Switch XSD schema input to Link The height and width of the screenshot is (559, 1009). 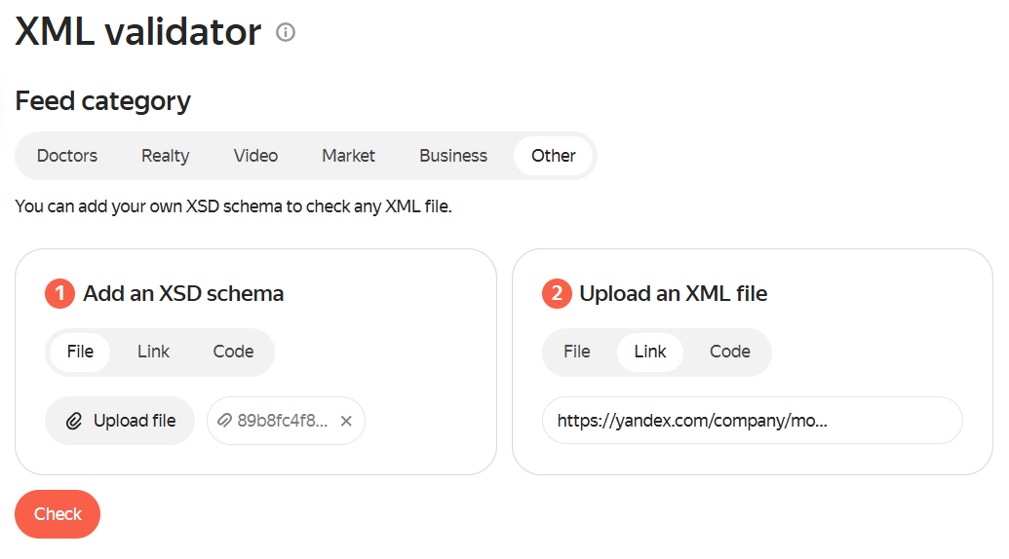click(x=153, y=352)
